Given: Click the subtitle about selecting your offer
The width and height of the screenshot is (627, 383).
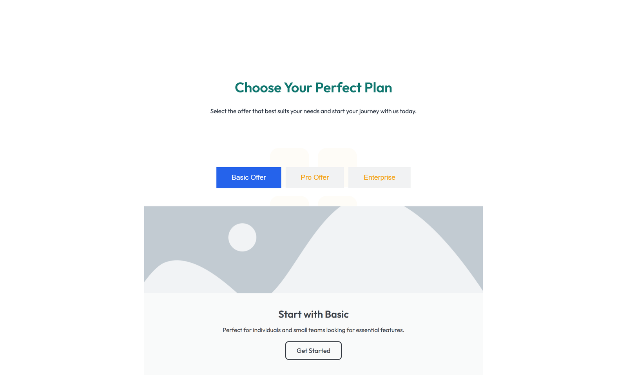Looking at the screenshot, I should (x=313, y=111).
